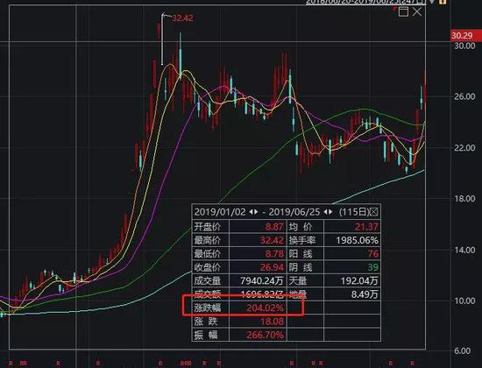Screen dimensions: 482x368
Task: Open the date range dropdown arrow at top
Action: pyautogui.click(x=432, y=2)
